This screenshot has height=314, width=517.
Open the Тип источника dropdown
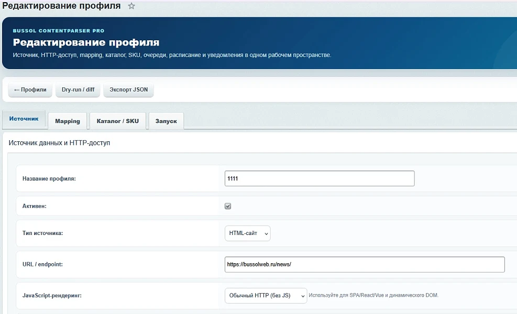pyautogui.click(x=248, y=233)
